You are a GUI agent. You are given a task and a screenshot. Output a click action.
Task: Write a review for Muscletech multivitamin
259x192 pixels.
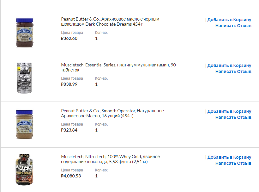point(233,71)
